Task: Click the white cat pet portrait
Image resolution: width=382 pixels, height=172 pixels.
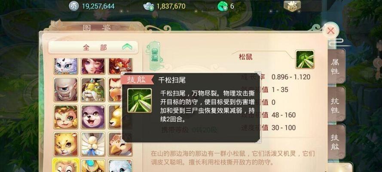Action: 66,66
